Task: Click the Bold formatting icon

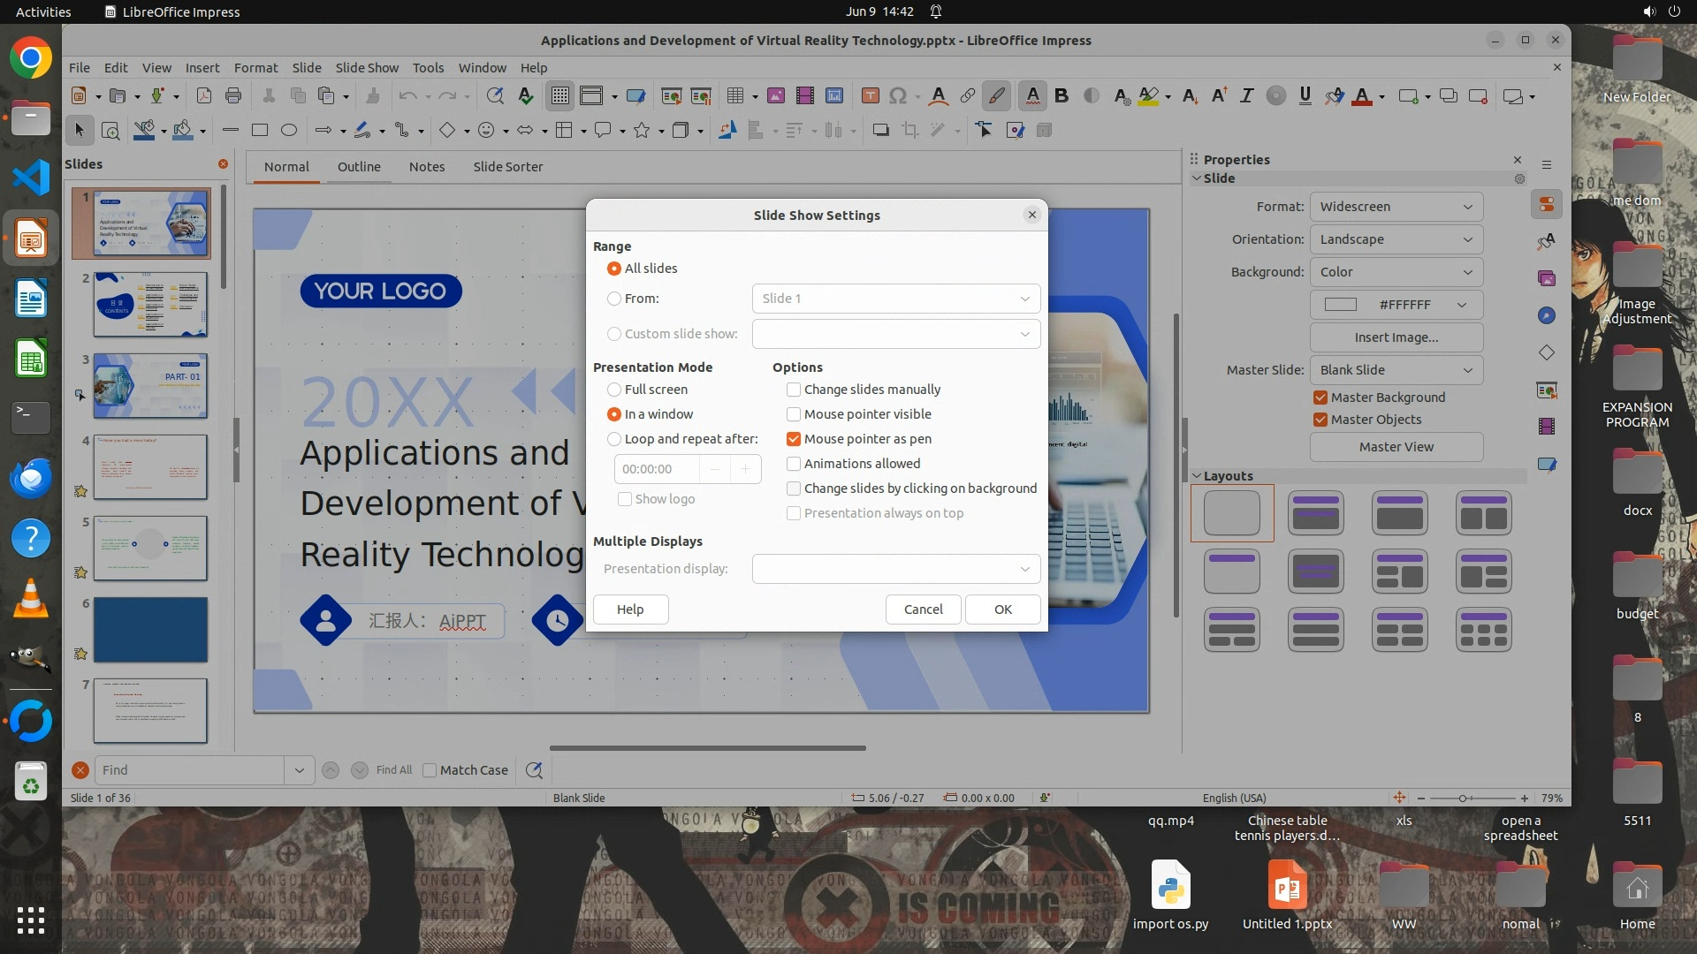Action: (1062, 96)
